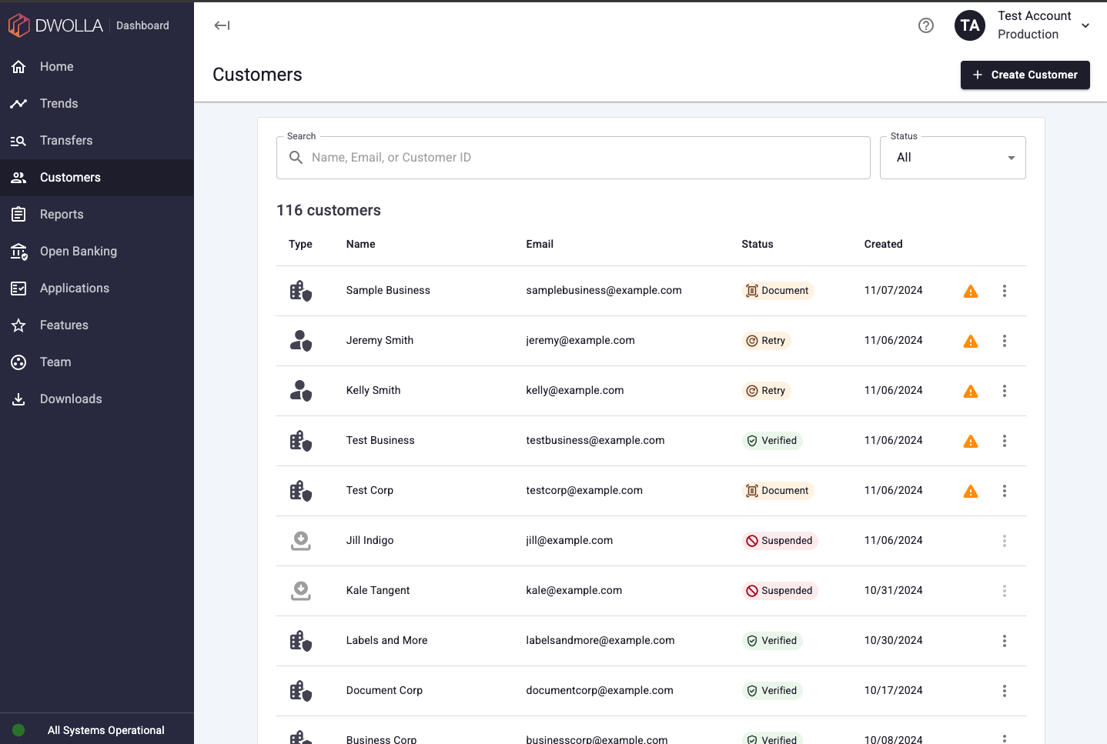
Task: Open the actions menu for Sample Business
Action: click(1005, 291)
